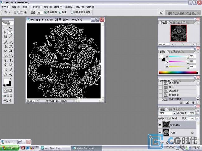Select the Eyedropper tool
Viewport: 202px width, 151px height.
[x=11, y=70]
